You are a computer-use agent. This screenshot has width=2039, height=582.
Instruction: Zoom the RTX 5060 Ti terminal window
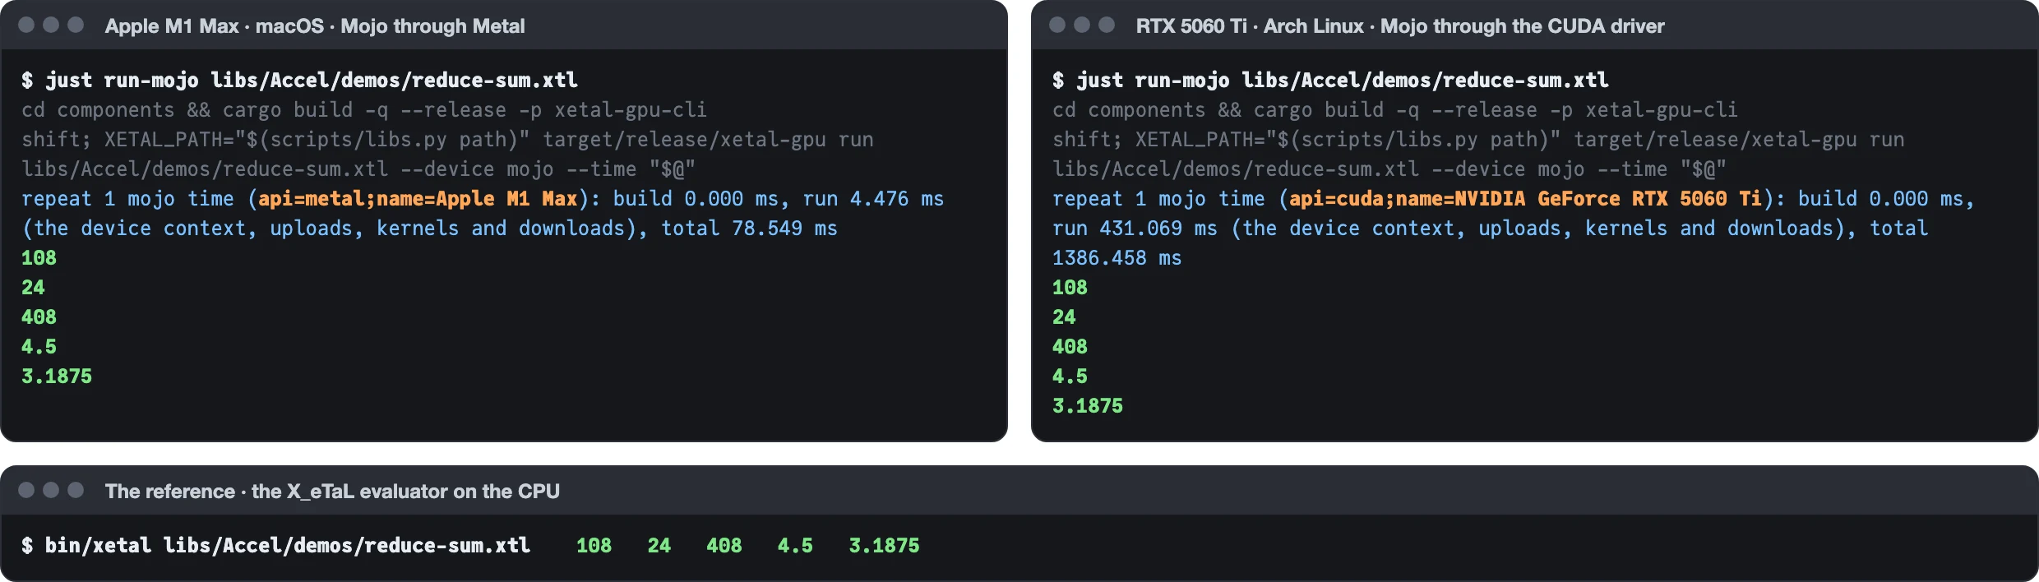pyautogui.click(x=1107, y=25)
